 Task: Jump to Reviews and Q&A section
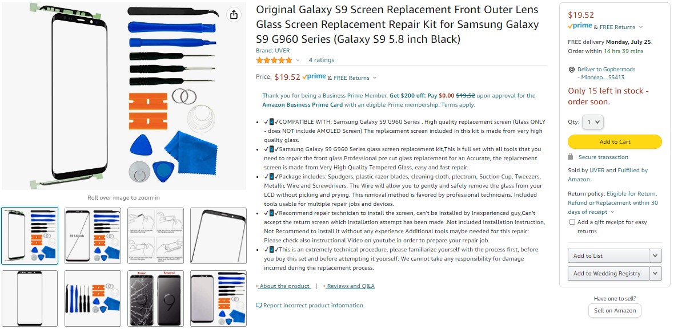tap(350, 286)
